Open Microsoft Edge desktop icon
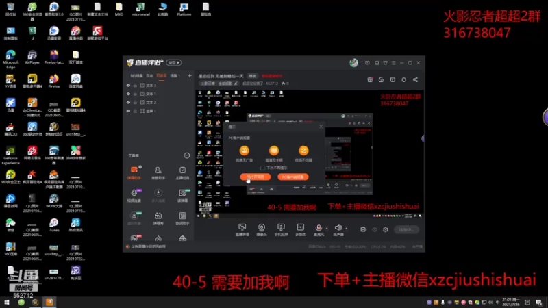Image resolution: width=548 pixels, height=308 pixels. [10, 59]
